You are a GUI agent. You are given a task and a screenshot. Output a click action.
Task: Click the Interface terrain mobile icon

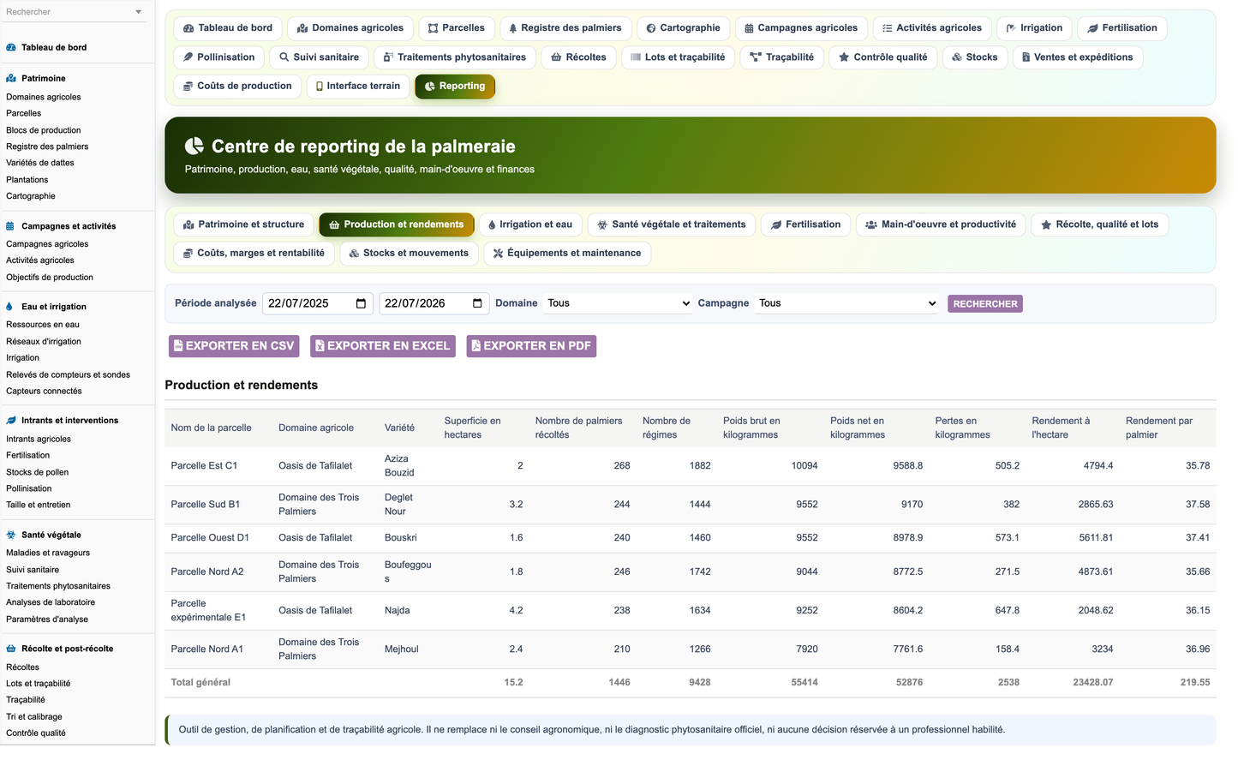click(320, 87)
